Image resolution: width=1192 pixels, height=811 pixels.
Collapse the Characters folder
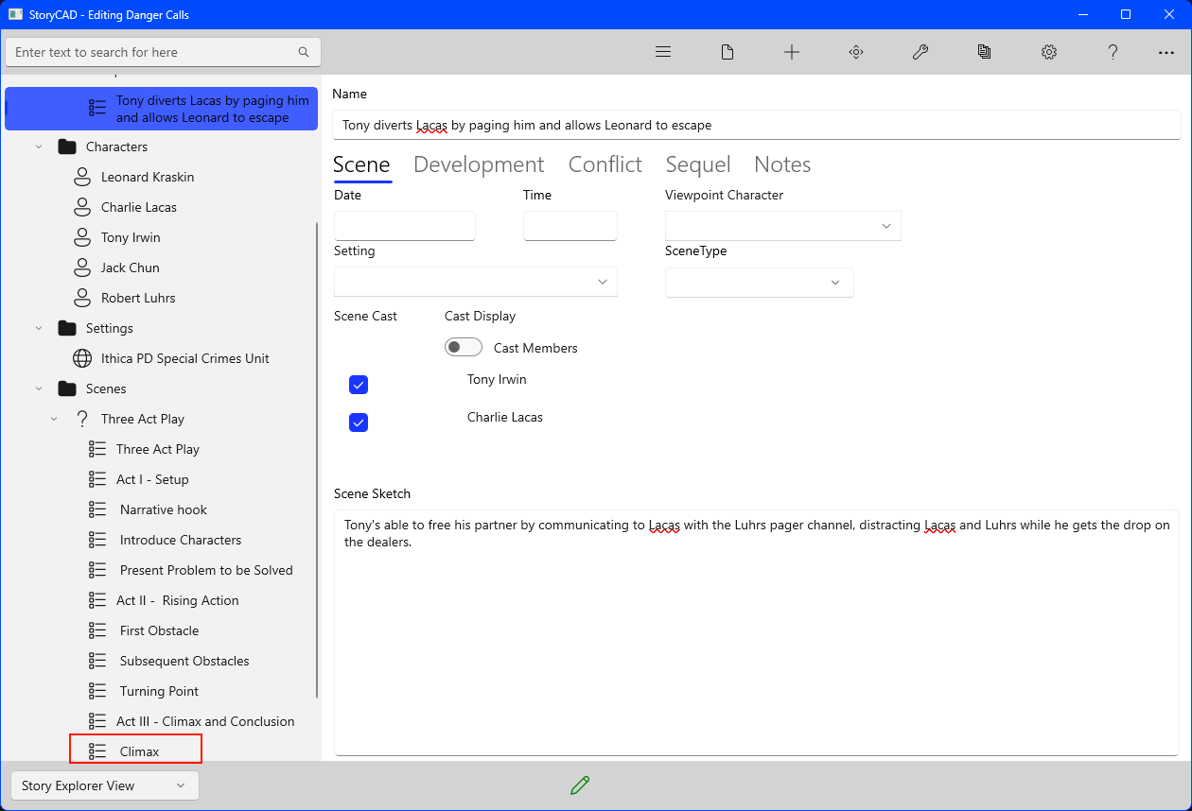pos(39,147)
